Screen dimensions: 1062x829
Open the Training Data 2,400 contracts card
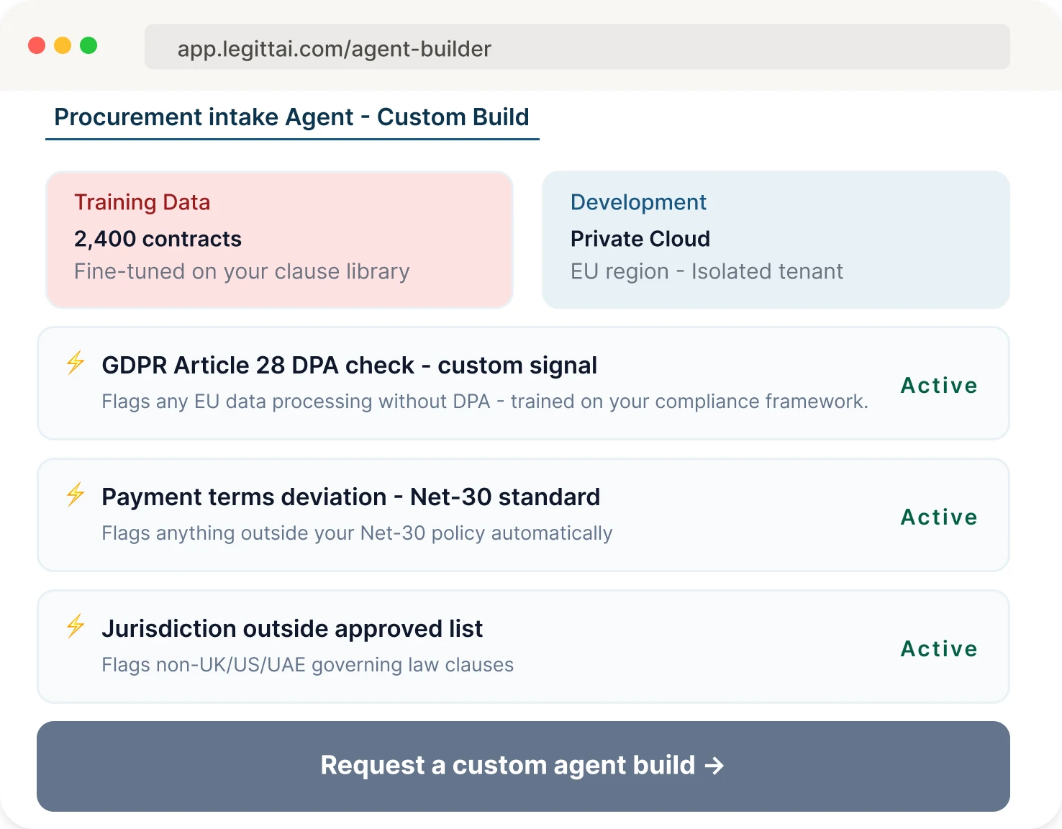tap(279, 239)
